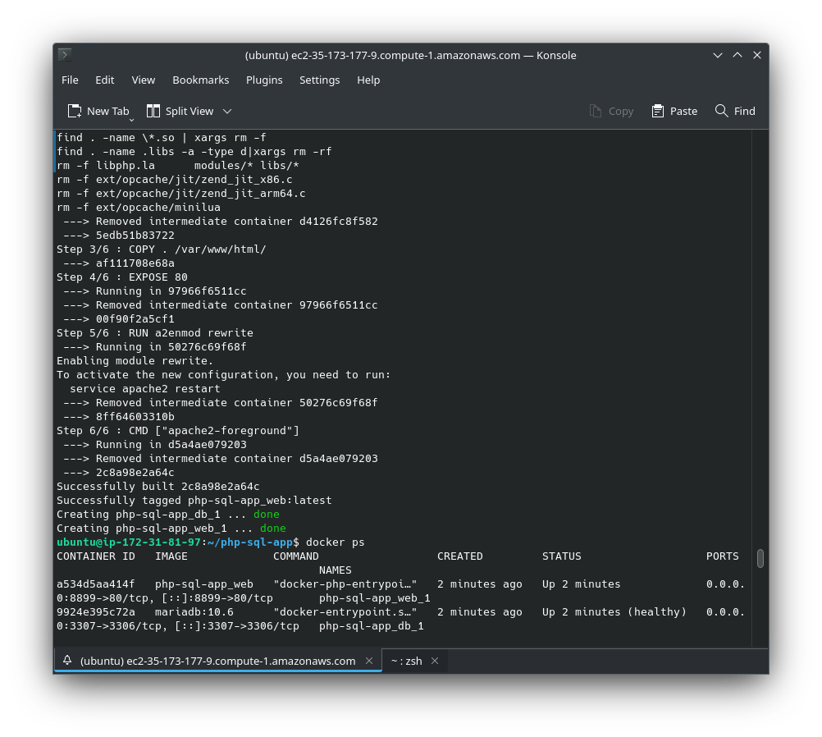Click the Split View icon

[153, 111]
